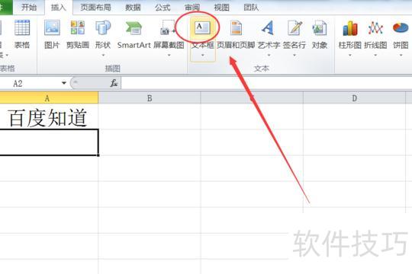Image resolution: width=412 pixels, height=274 pixels.
Task: Click the Name Box showing A2
Action: click(x=31, y=84)
